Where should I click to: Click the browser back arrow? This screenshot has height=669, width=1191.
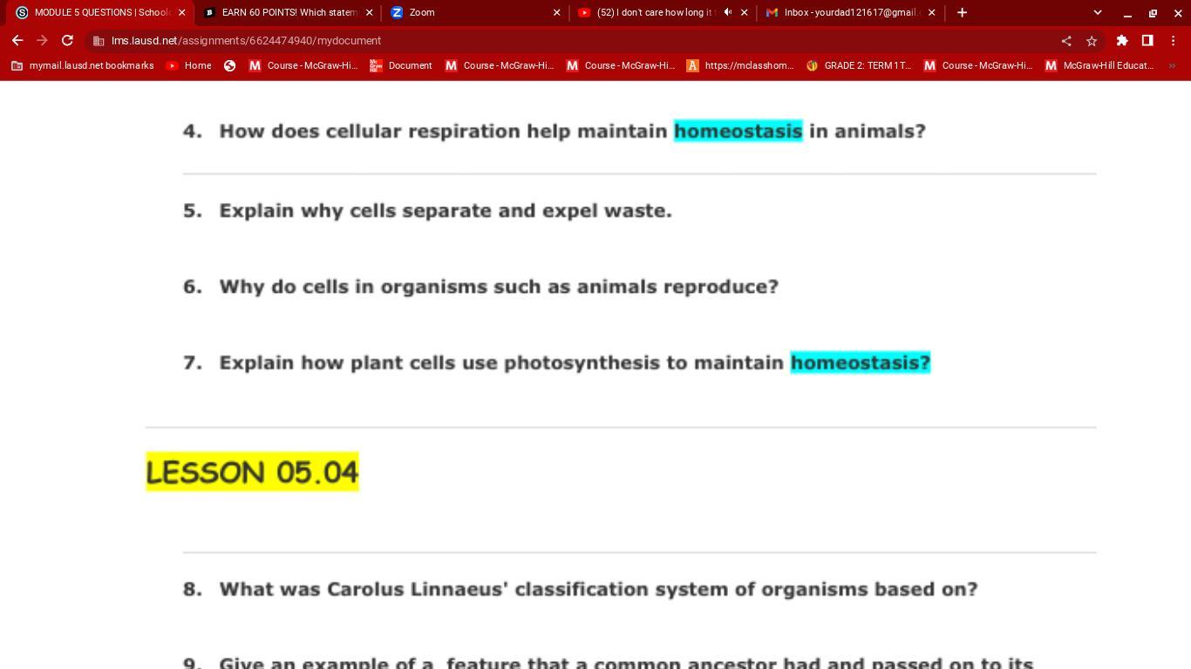click(17, 41)
